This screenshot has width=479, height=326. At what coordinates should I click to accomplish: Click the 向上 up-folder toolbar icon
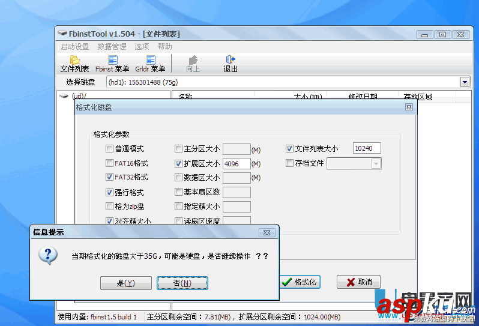tap(193, 64)
